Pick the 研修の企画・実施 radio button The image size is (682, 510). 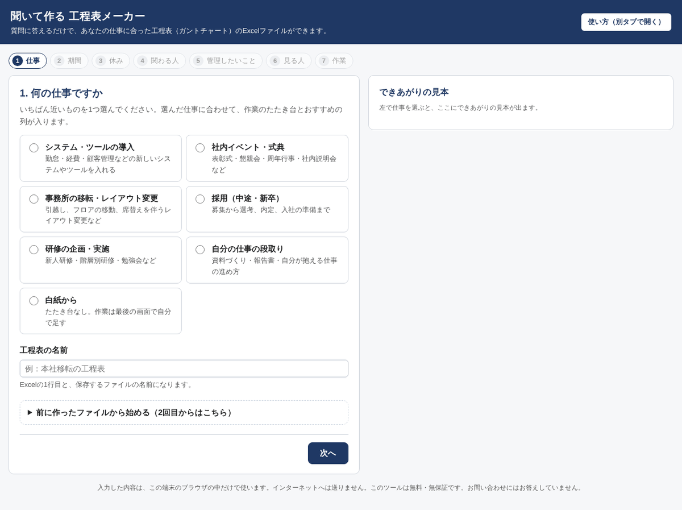pos(34,250)
